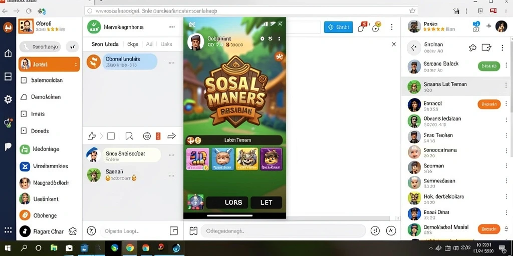This screenshot has width=513, height=256.
Task: Expand the chevron button beside Ranorhanjo
Action: pyautogui.click(x=72, y=46)
